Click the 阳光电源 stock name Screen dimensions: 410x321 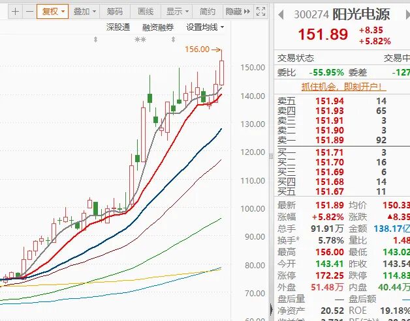[x=361, y=14]
